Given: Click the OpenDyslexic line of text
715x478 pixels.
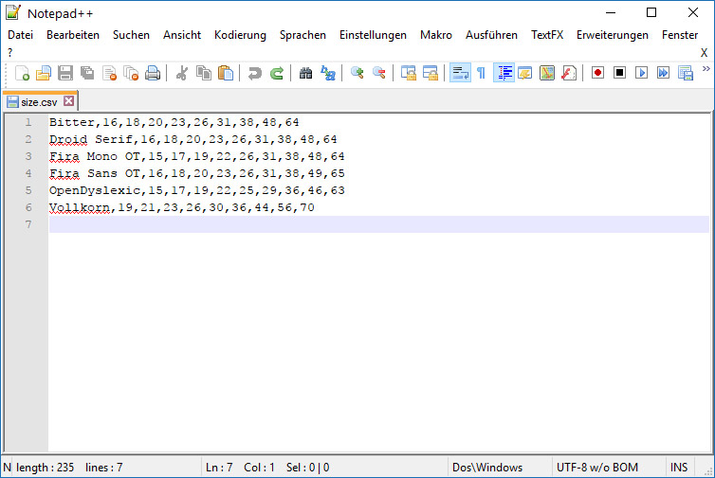Looking at the screenshot, I should click(x=196, y=190).
